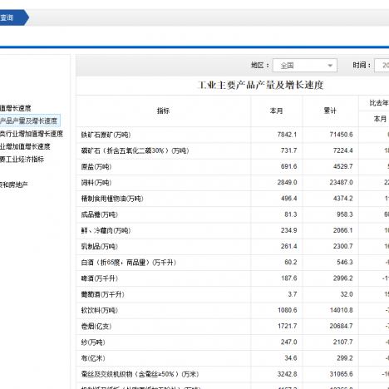The width and height of the screenshot is (389, 389).
Task: Click cumulative value 2066.1
Action: pyautogui.click(x=343, y=230)
